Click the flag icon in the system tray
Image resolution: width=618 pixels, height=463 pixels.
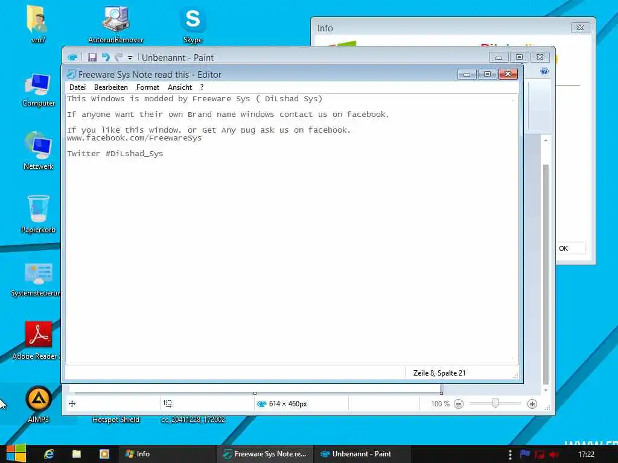(x=524, y=454)
